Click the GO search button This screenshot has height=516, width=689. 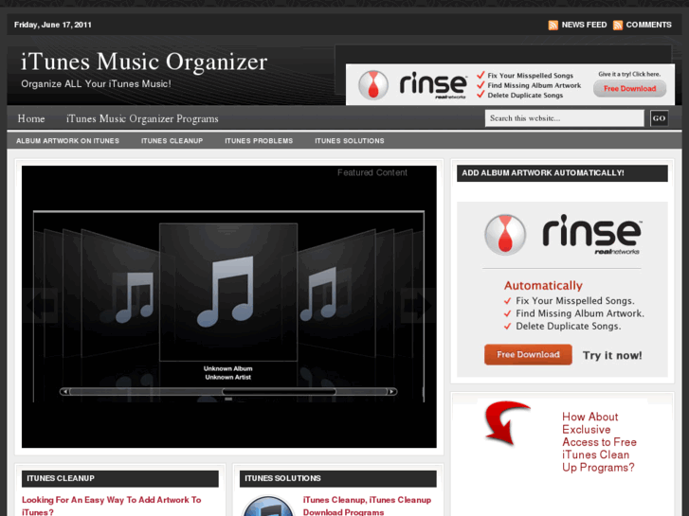point(659,118)
